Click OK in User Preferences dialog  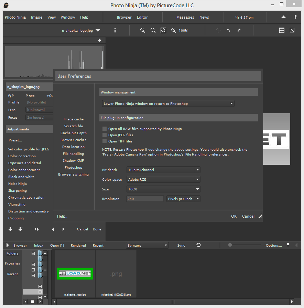[234, 216]
